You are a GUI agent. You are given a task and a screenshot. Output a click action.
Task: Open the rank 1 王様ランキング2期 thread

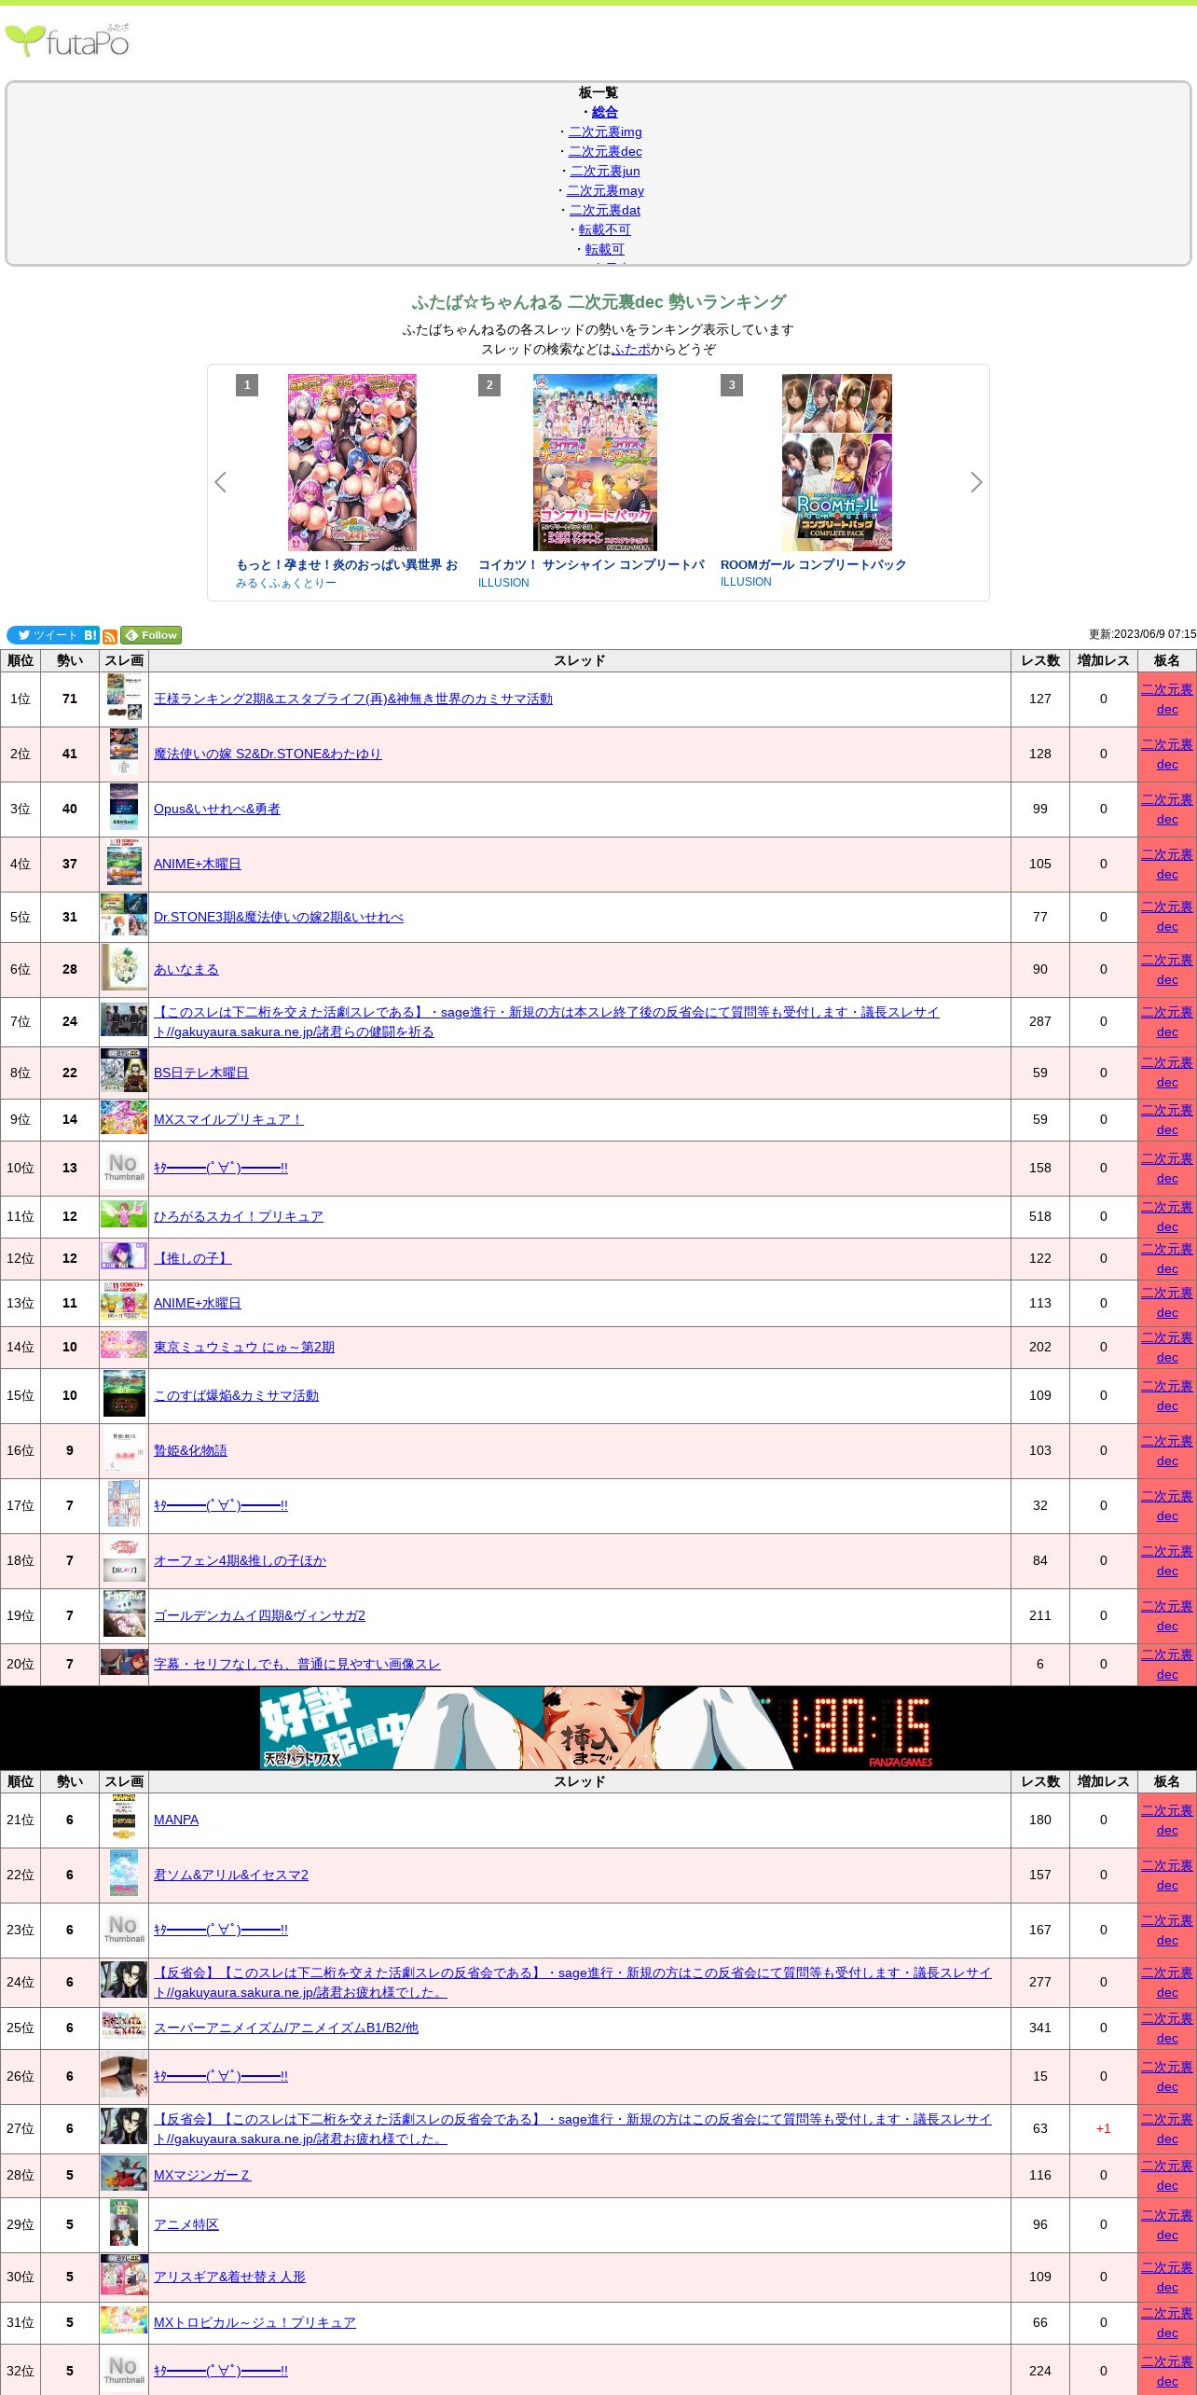[353, 699]
